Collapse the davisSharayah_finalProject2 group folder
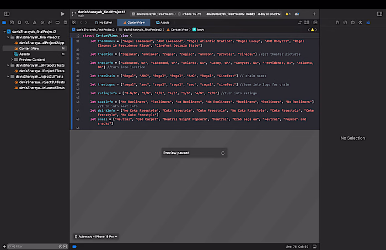Image resolution: width=386 pixels, height=250 pixels. click(x=8, y=37)
